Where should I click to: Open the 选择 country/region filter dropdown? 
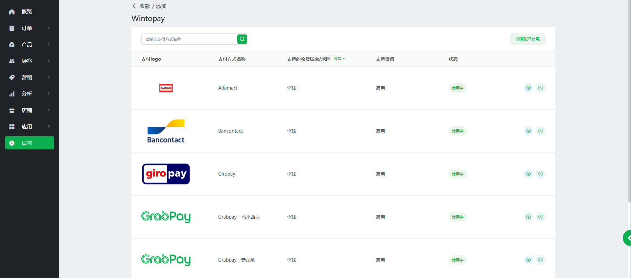339,59
